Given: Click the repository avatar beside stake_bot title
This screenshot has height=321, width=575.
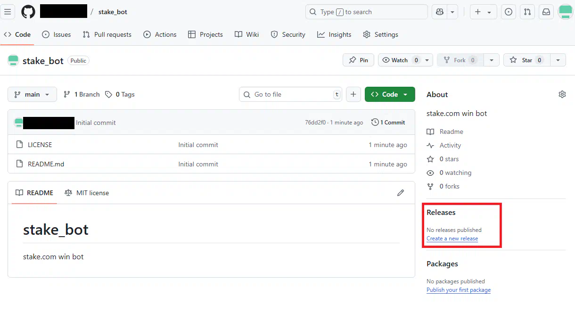Looking at the screenshot, I should pyautogui.click(x=13, y=60).
